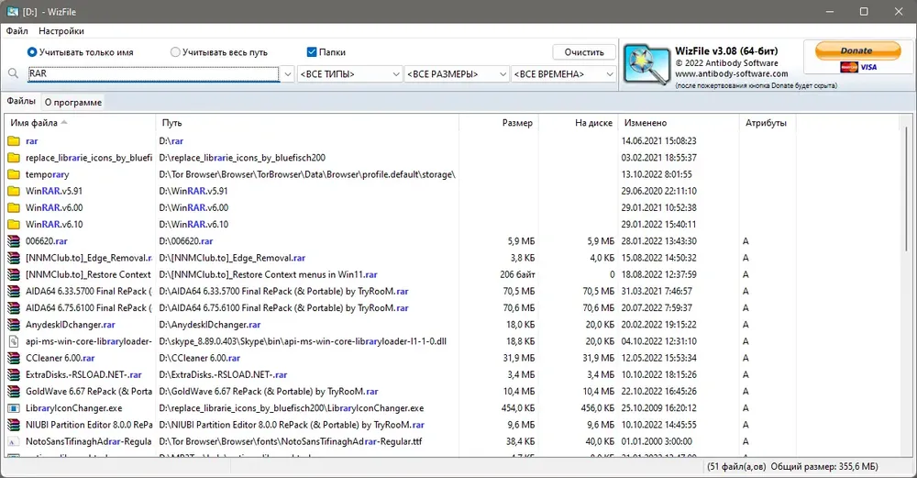
Task: Switch to the 'Файлы' tab
Action: [x=21, y=101]
